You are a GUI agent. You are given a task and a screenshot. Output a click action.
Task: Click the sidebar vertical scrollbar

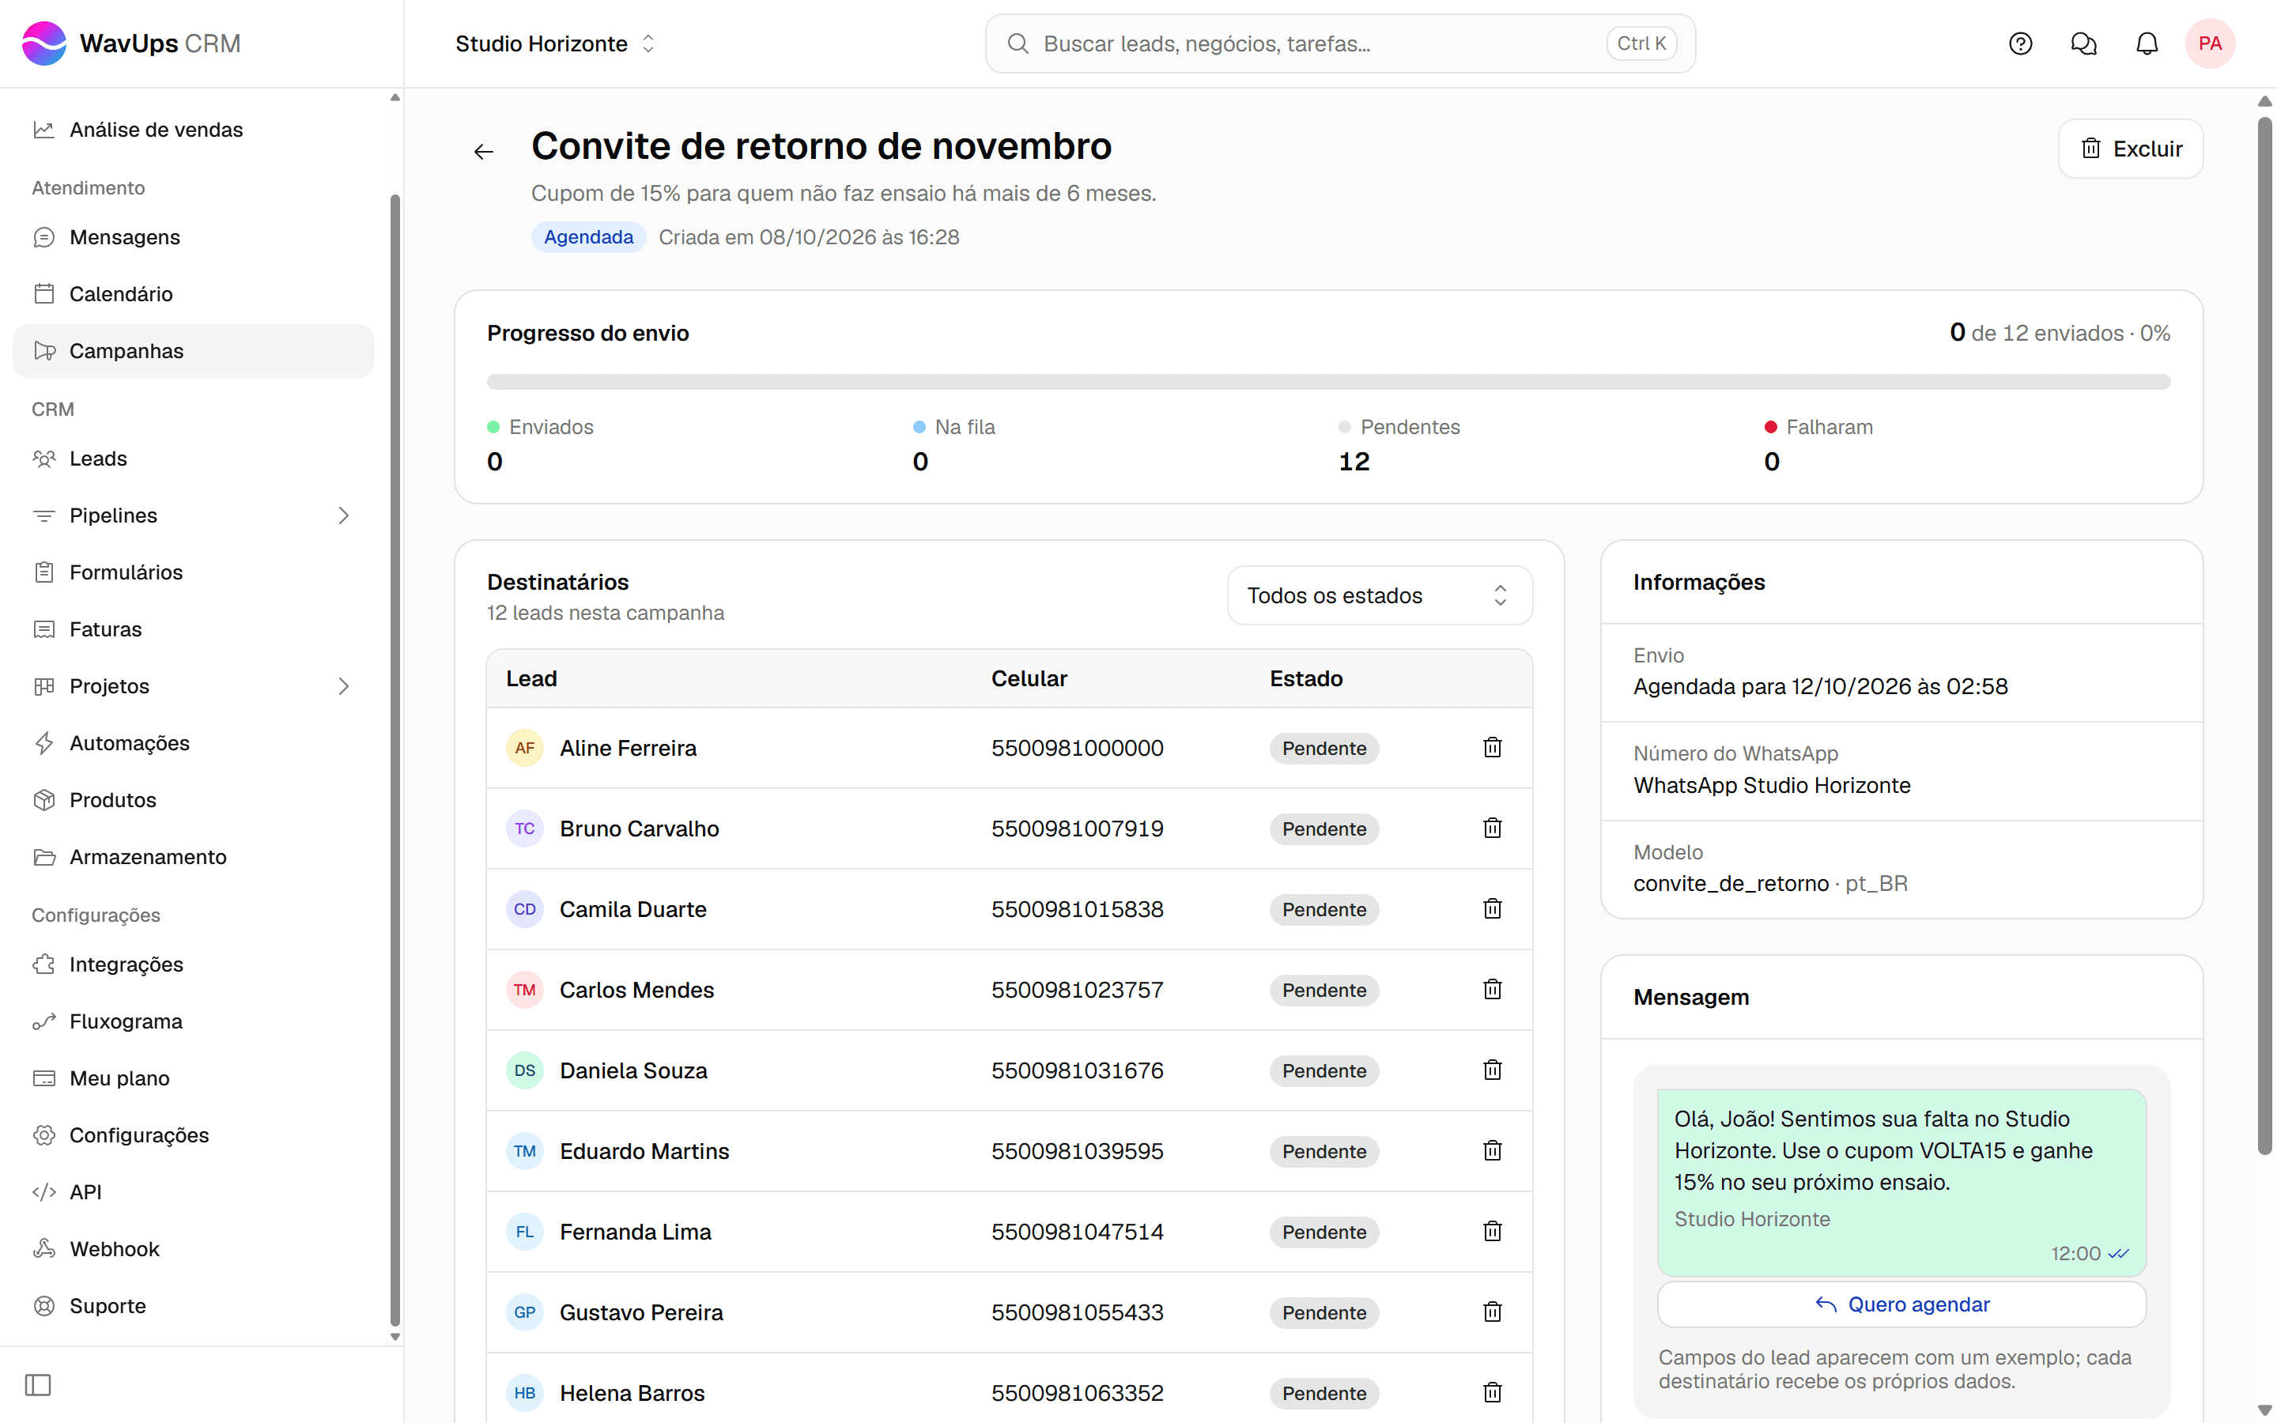coord(395,759)
